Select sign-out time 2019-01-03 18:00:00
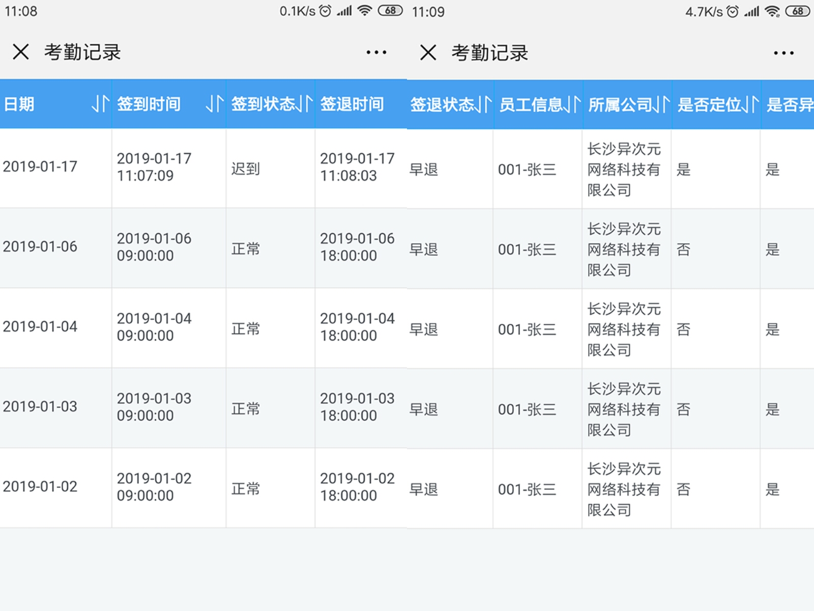This screenshot has width=814, height=611. pyautogui.click(x=357, y=407)
